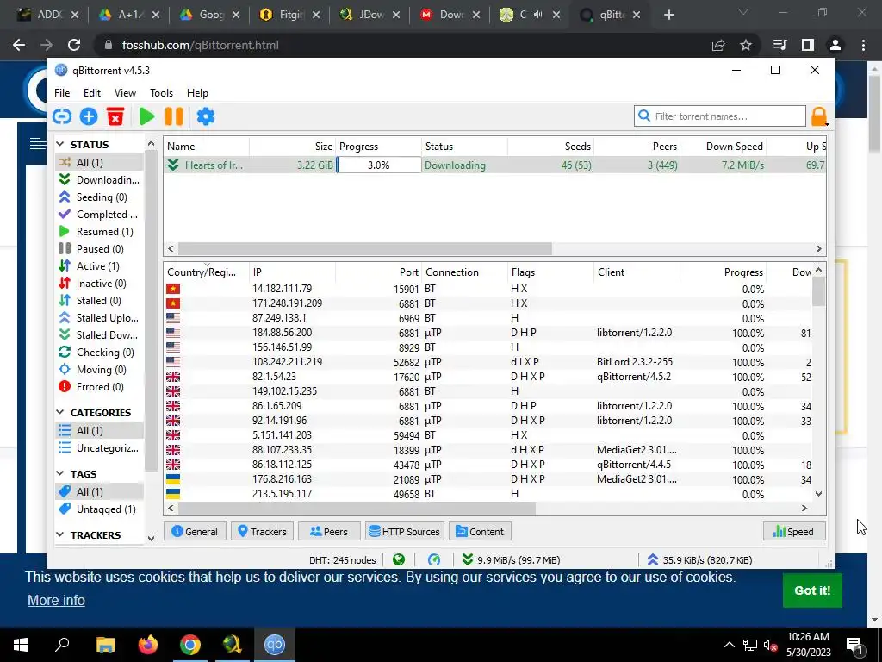
Task: Open the More info cookie link
Action: tap(56, 600)
